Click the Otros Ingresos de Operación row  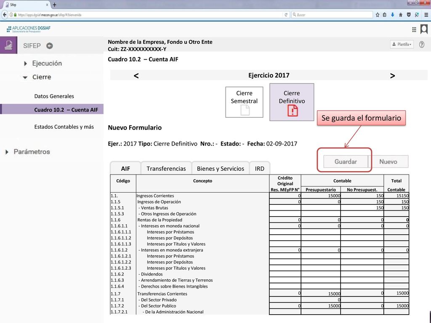point(167,214)
